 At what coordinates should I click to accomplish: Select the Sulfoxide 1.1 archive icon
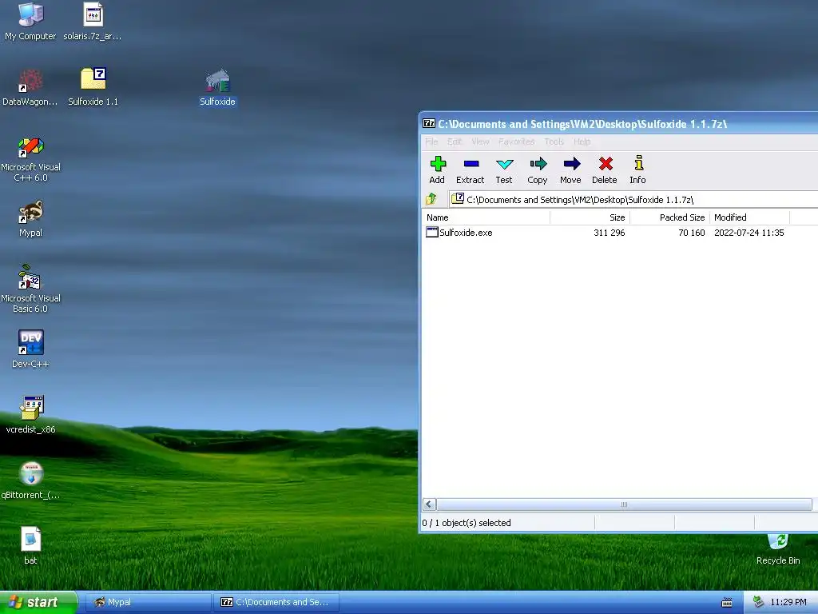pos(93,79)
